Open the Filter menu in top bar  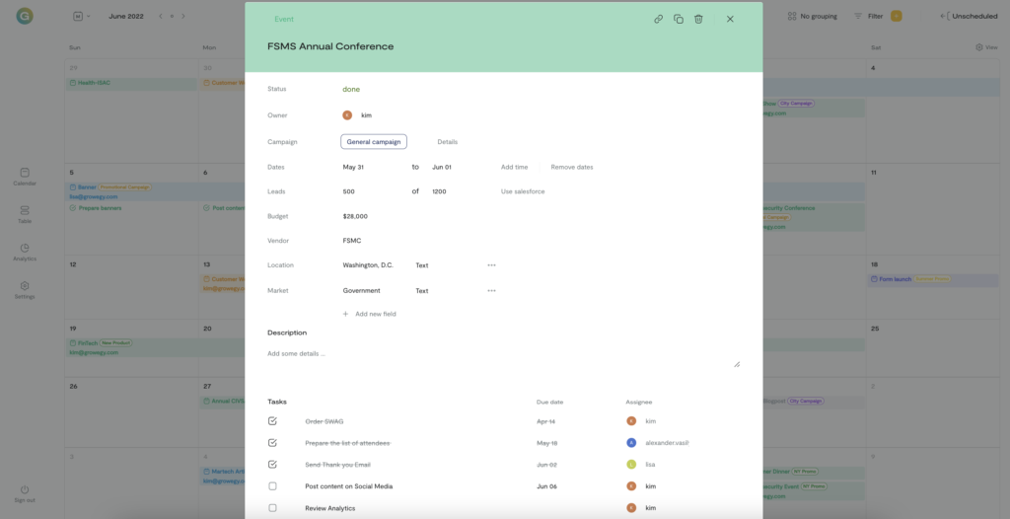[868, 16]
